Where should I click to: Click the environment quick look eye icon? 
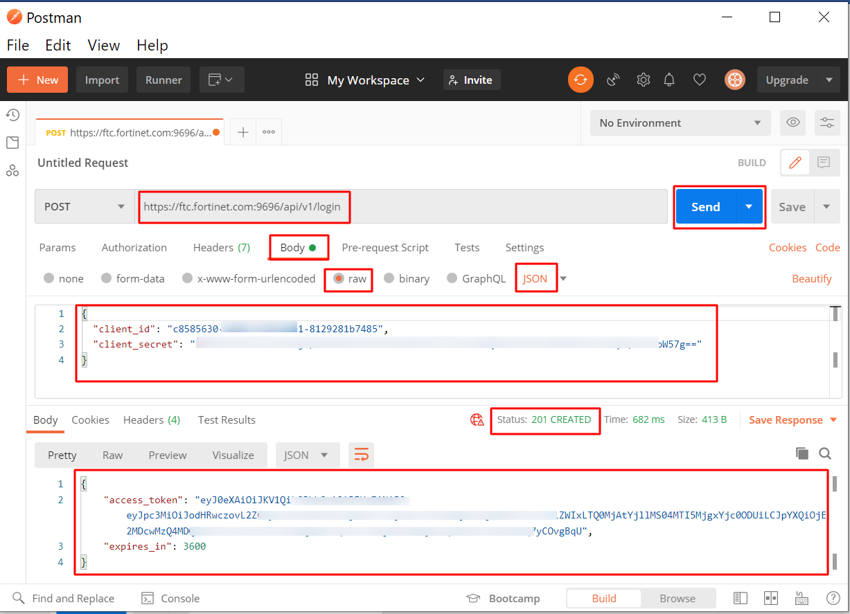click(793, 123)
